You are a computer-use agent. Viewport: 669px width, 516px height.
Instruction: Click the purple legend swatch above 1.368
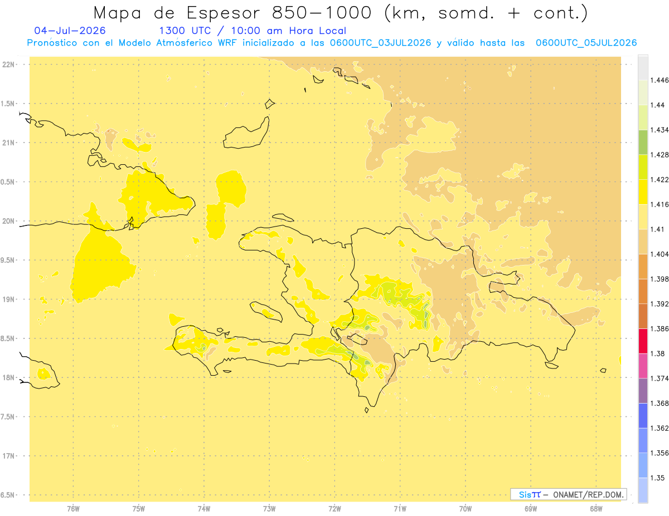[x=643, y=391]
